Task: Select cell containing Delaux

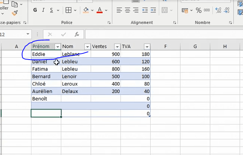Action: pos(76,91)
